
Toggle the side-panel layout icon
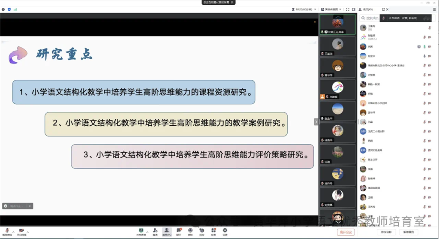pyautogui.click(x=354, y=9)
